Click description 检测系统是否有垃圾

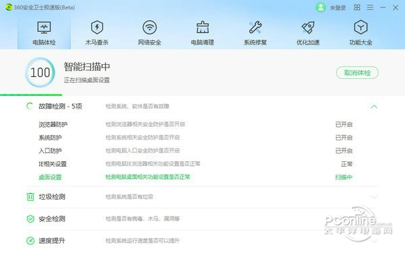(x=130, y=197)
